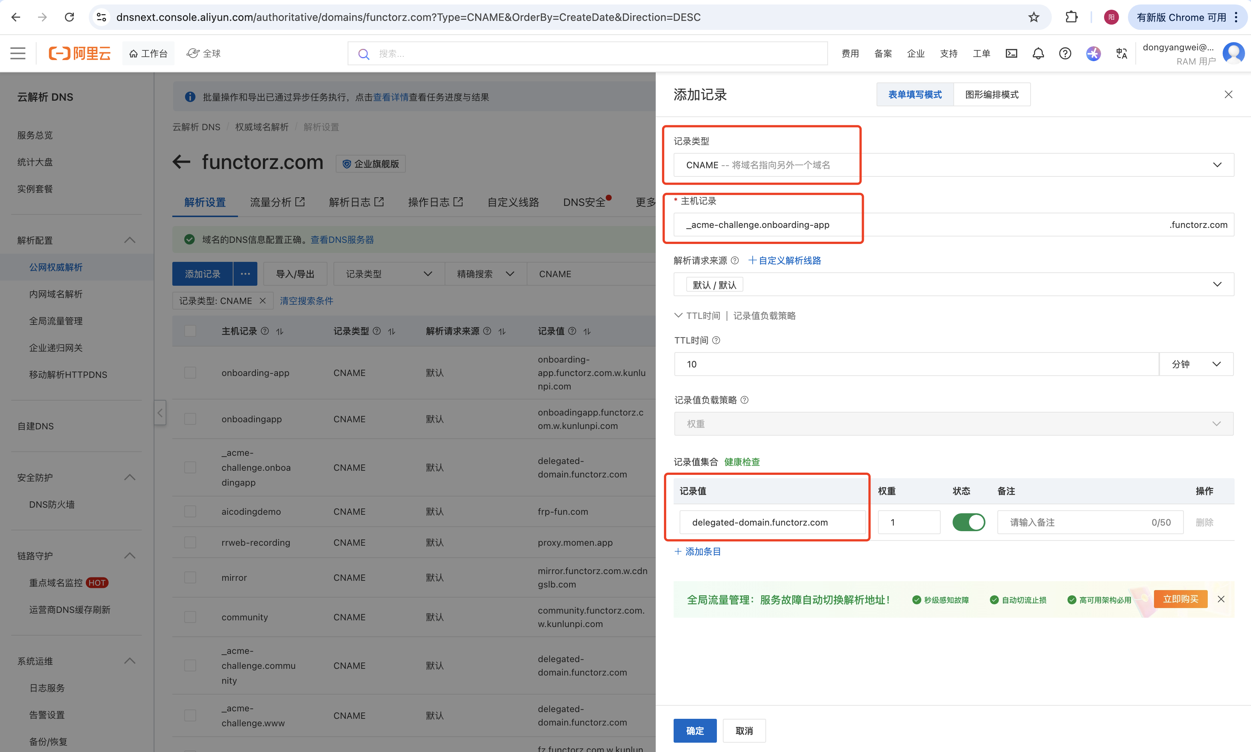This screenshot has width=1251, height=752.
Task: Click the 立即购买 orange button
Action: coord(1180,599)
